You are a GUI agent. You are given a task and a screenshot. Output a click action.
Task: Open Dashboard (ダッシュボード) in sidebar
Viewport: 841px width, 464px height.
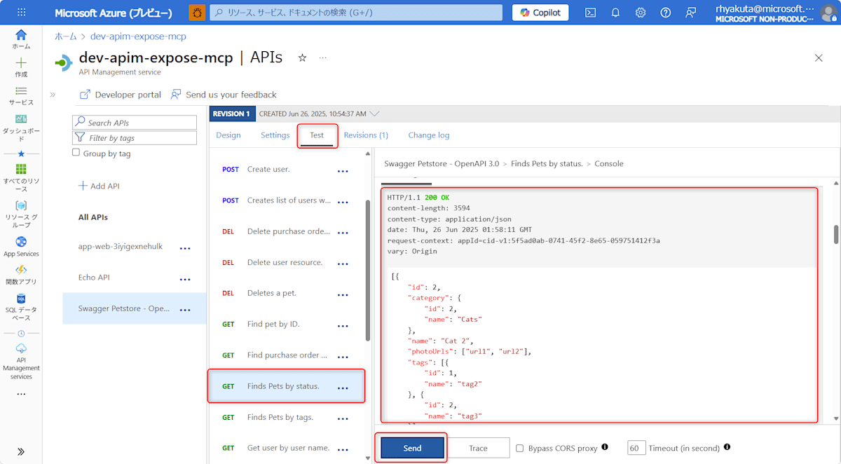click(21, 128)
